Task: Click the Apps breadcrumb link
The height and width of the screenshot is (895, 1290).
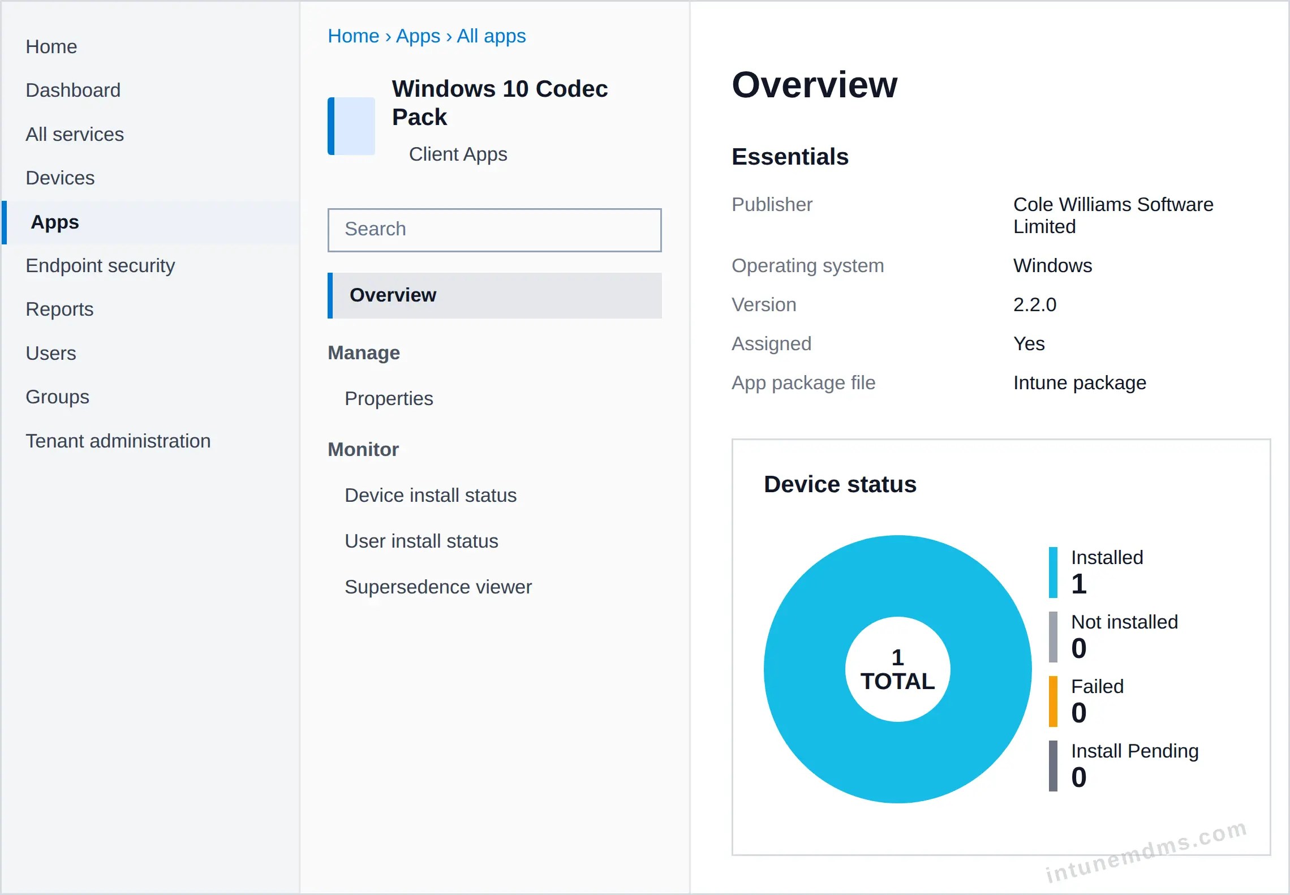Action: tap(418, 36)
